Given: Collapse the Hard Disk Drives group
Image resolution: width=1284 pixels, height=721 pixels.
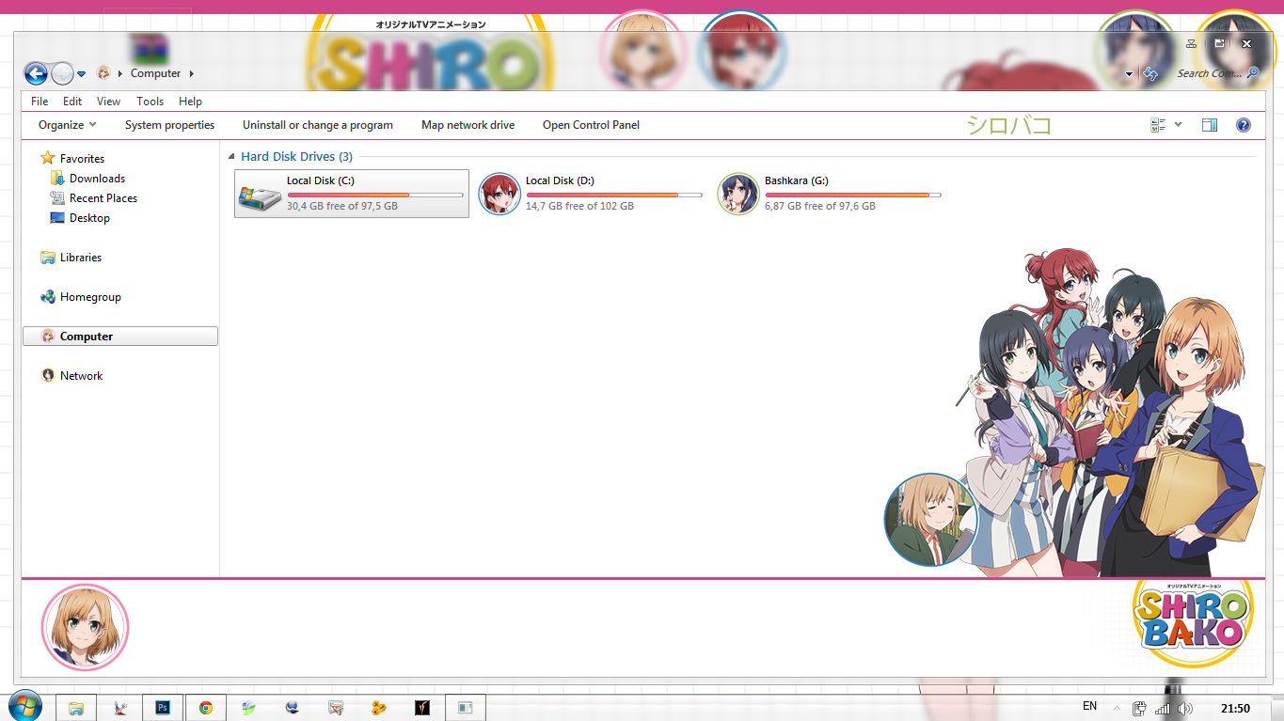Looking at the screenshot, I should [x=231, y=157].
